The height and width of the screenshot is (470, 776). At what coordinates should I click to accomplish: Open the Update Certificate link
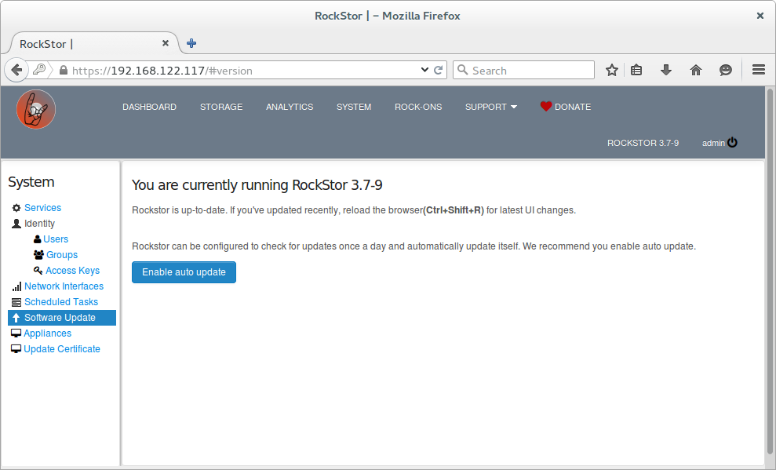point(62,349)
